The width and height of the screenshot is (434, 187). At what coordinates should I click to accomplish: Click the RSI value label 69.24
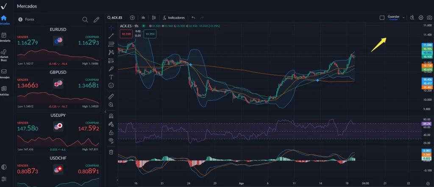coord(427,124)
